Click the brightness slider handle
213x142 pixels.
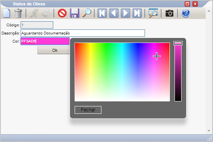[x=178, y=43]
